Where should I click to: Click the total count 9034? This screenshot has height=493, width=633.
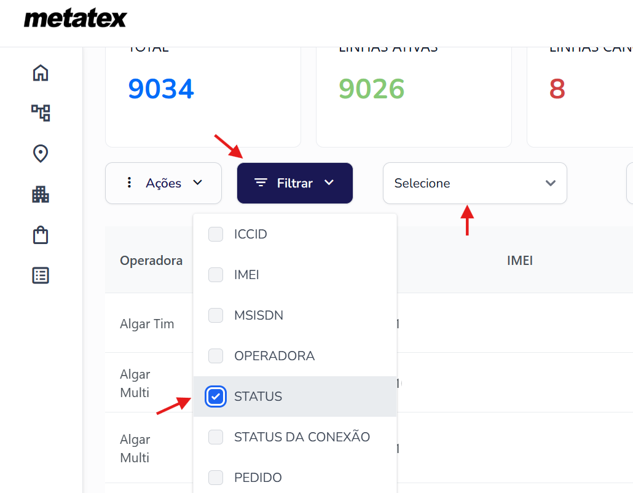[x=161, y=89]
